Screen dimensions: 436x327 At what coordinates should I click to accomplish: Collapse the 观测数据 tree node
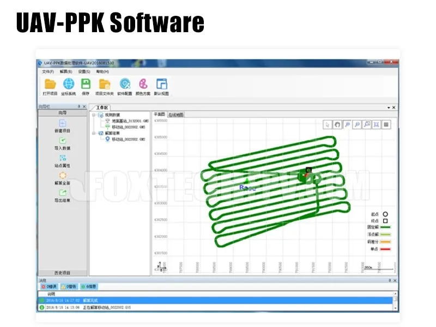click(94, 115)
